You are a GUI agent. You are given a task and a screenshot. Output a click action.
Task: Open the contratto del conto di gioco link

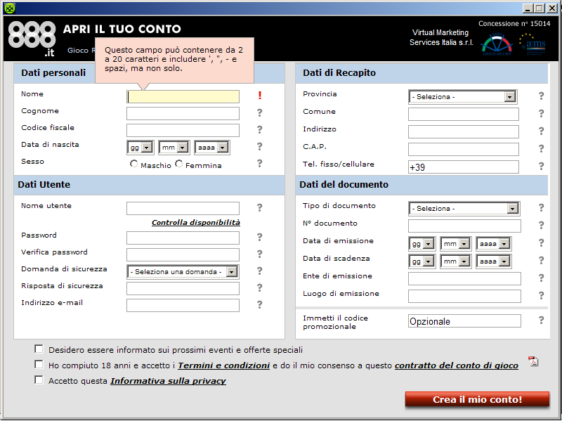coord(456,365)
